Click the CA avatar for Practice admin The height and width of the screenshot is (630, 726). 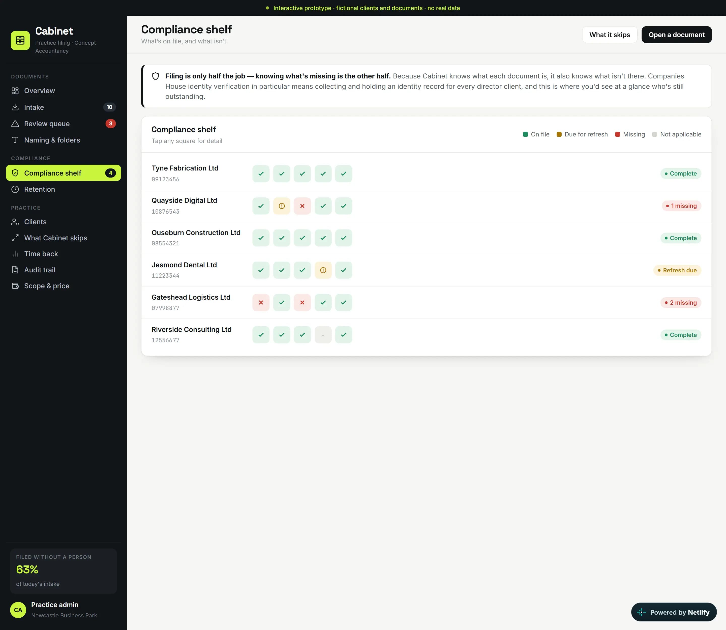(18, 610)
